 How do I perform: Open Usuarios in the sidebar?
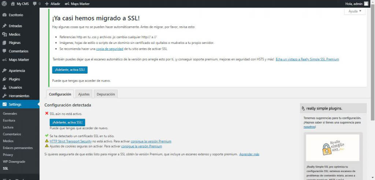coord(15,87)
